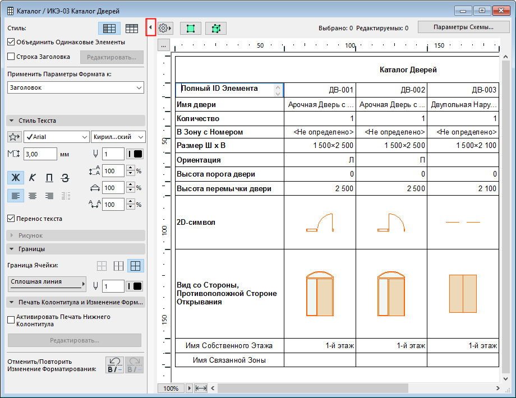Open the Заголовок format target dropdown

[x=76, y=88]
